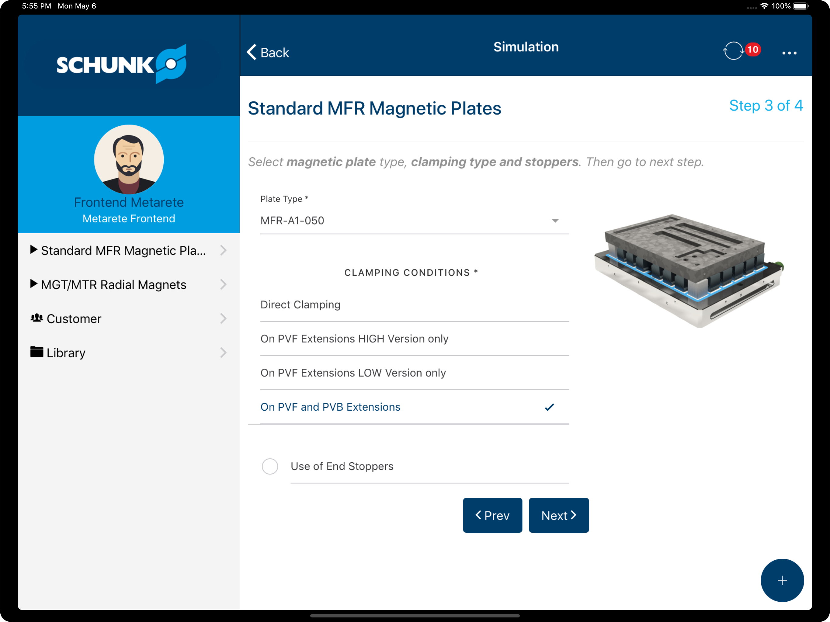830x622 pixels.
Task: Expand Standard MFR Magnetic Plates triangle
Action: coord(34,249)
